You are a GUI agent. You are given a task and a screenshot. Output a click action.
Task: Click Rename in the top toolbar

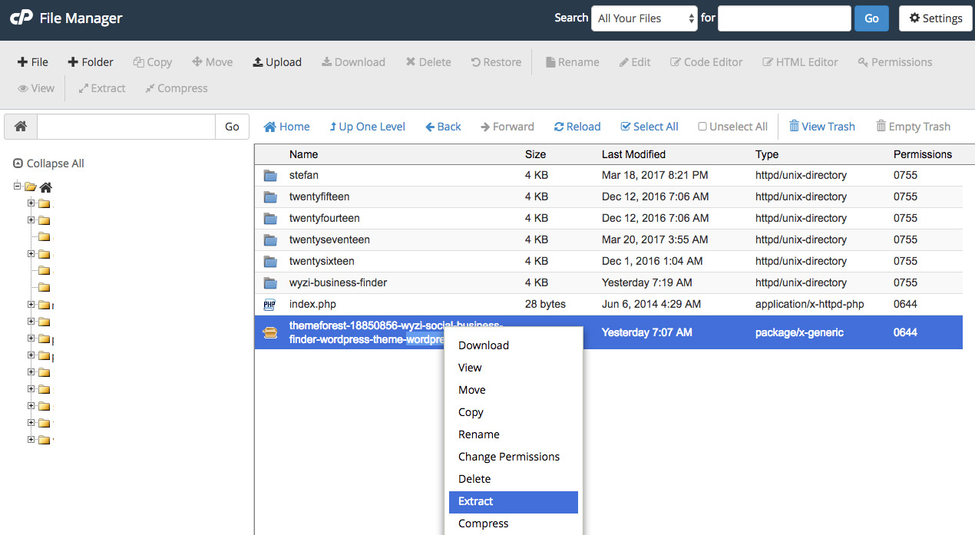[573, 62]
